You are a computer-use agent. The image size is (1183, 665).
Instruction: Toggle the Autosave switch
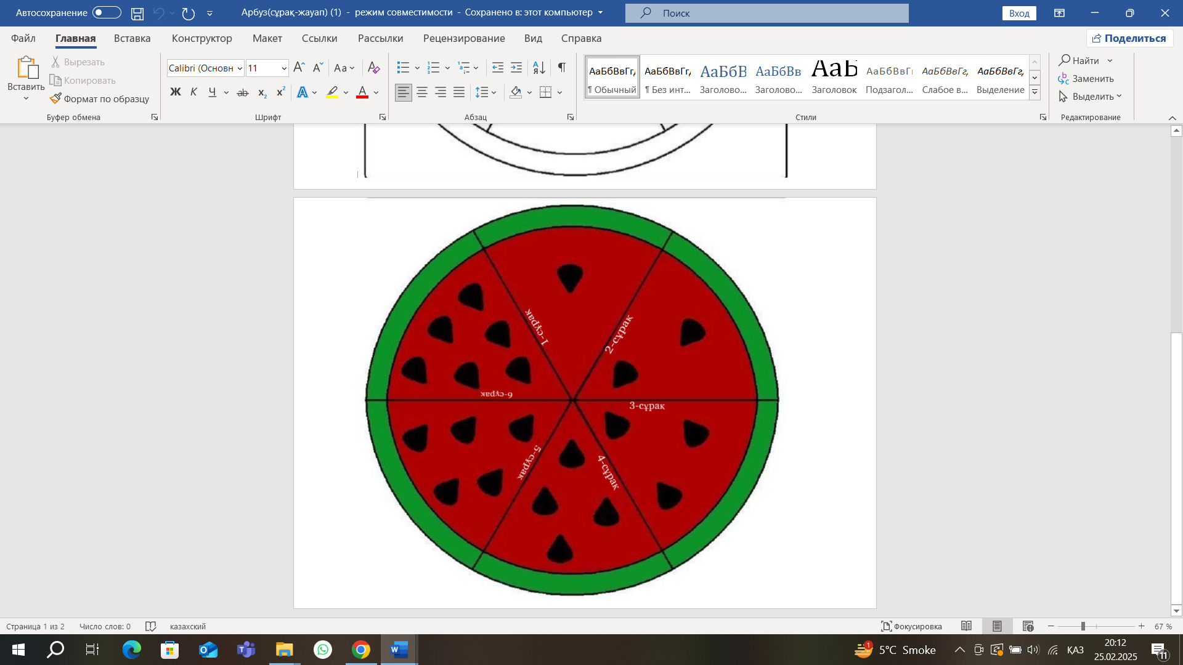point(107,12)
